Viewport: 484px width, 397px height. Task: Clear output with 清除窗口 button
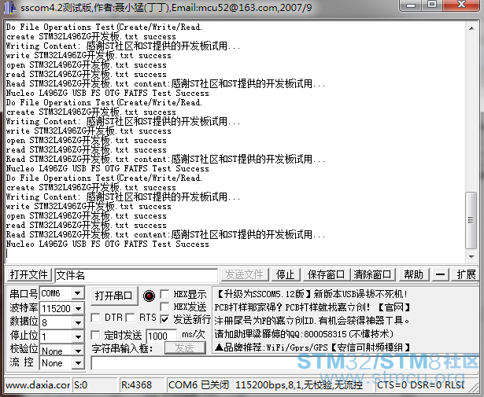[372, 274]
